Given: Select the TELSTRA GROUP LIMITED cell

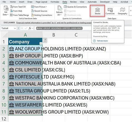Looking at the screenshot, I should pyautogui.click(x=25, y=91).
